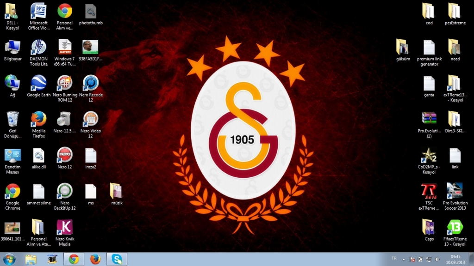The image size is (474, 266).
Task: Click the Show desktop button
Action: pos(472,260)
